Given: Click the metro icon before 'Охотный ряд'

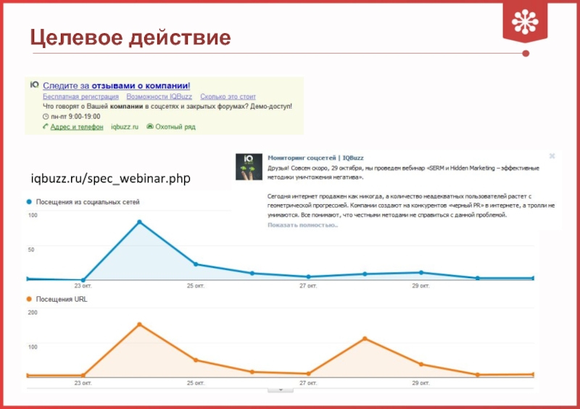Looking at the screenshot, I should tap(150, 127).
